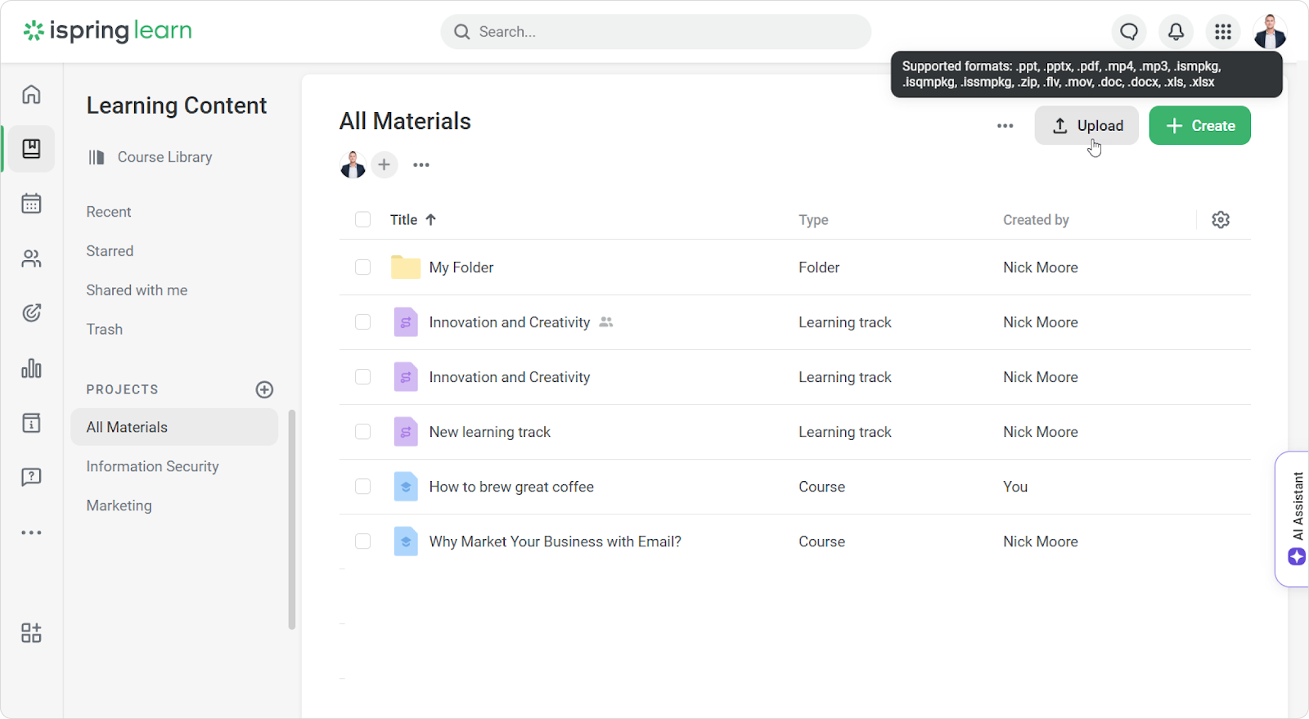Open the three-dot menu beside Upload
This screenshot has height=719, width=1309.
point(1005,126)
